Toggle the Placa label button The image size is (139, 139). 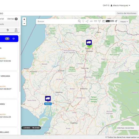click(x=108, y=21)
